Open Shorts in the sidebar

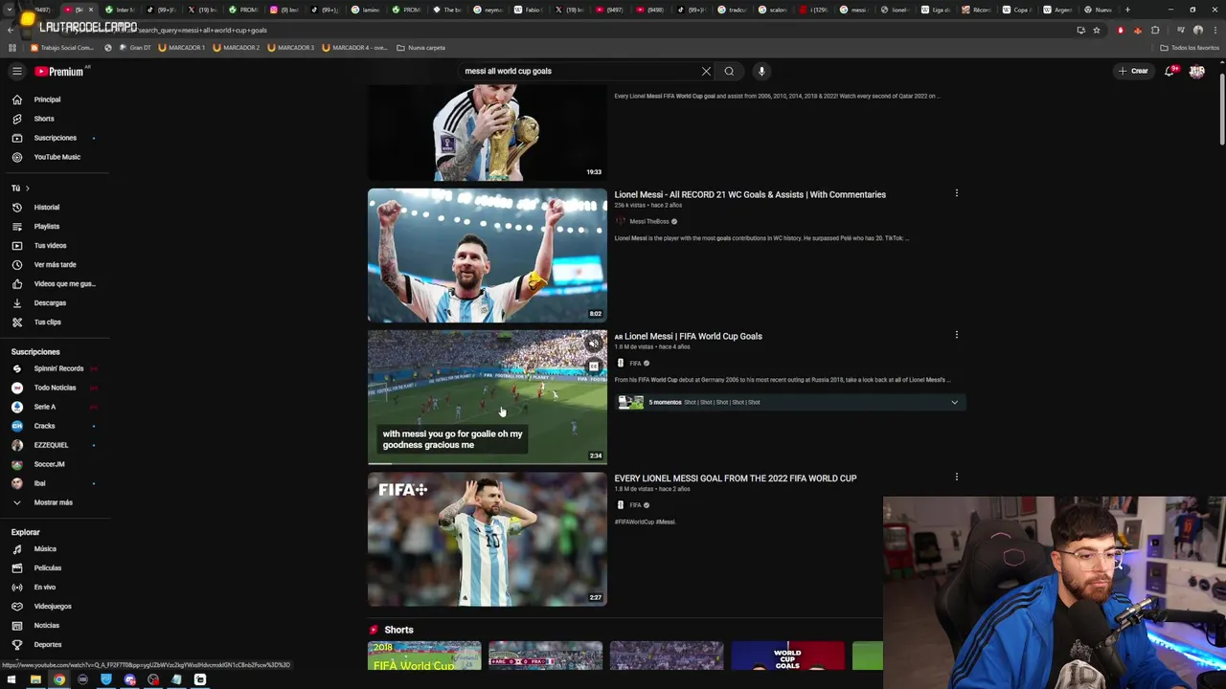pos(44,119)
